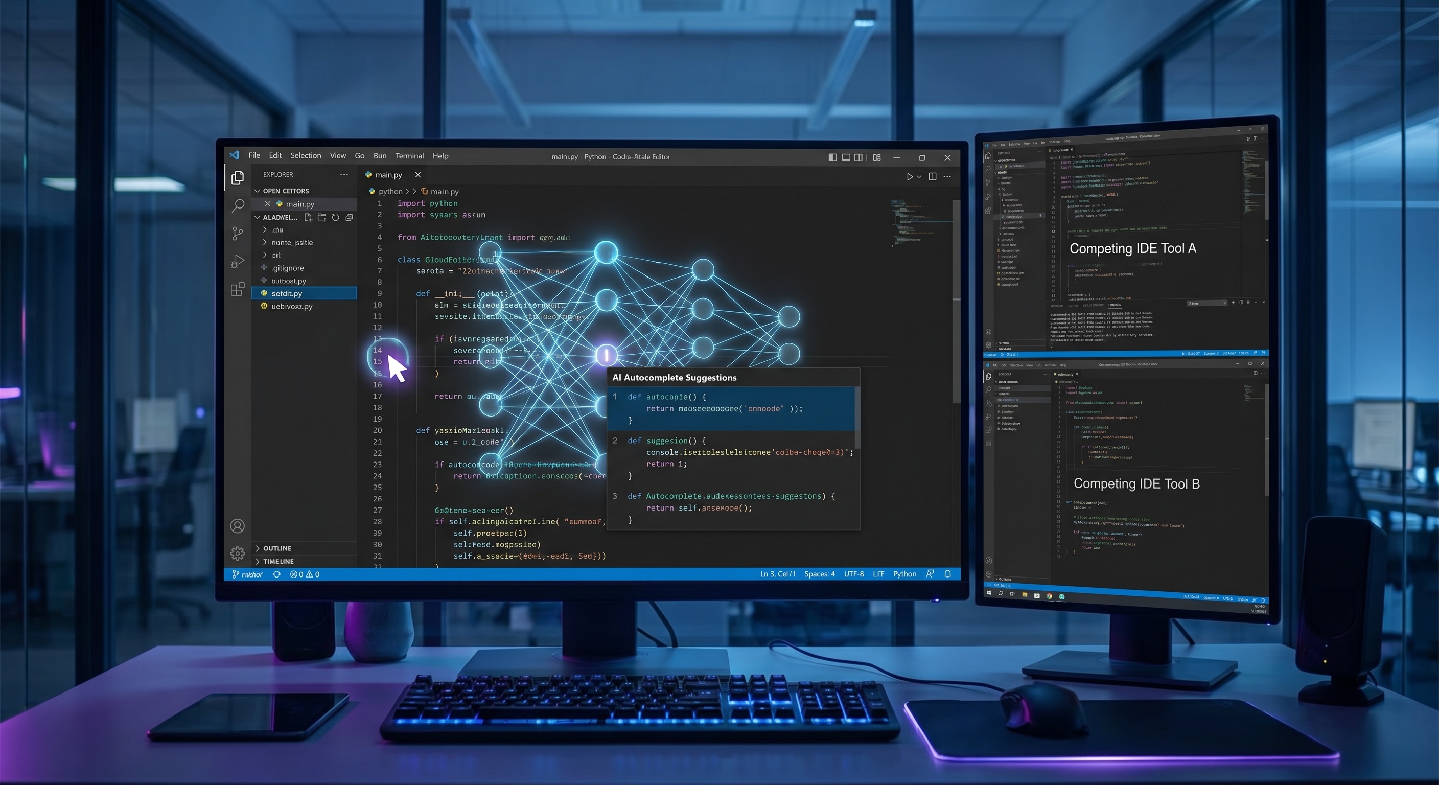Screen dimensions: 1439x785
Task: Click the branch name in status bar
Action: coord(247,574)
